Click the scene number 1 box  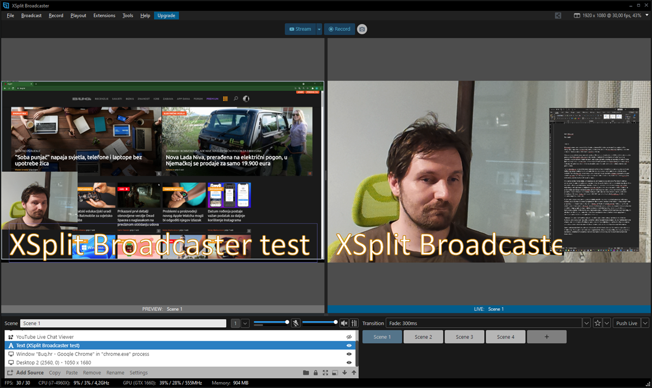pyautogui.click(x=235, y=323)
